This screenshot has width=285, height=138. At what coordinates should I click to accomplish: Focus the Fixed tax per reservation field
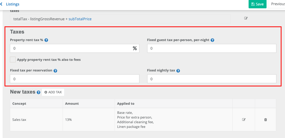(74, 79)
